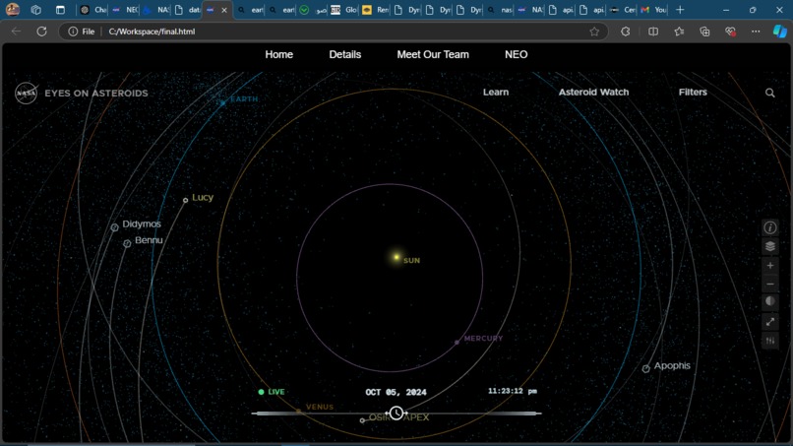Click the VENUS planet label
The height and width of the screenshot is (446, 793).
click(x=320, y=407)
